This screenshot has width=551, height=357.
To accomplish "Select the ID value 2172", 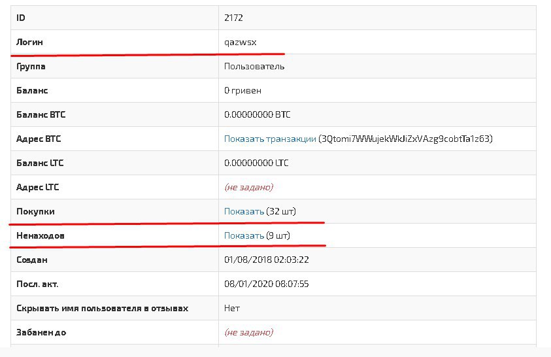I will (233, 18).
